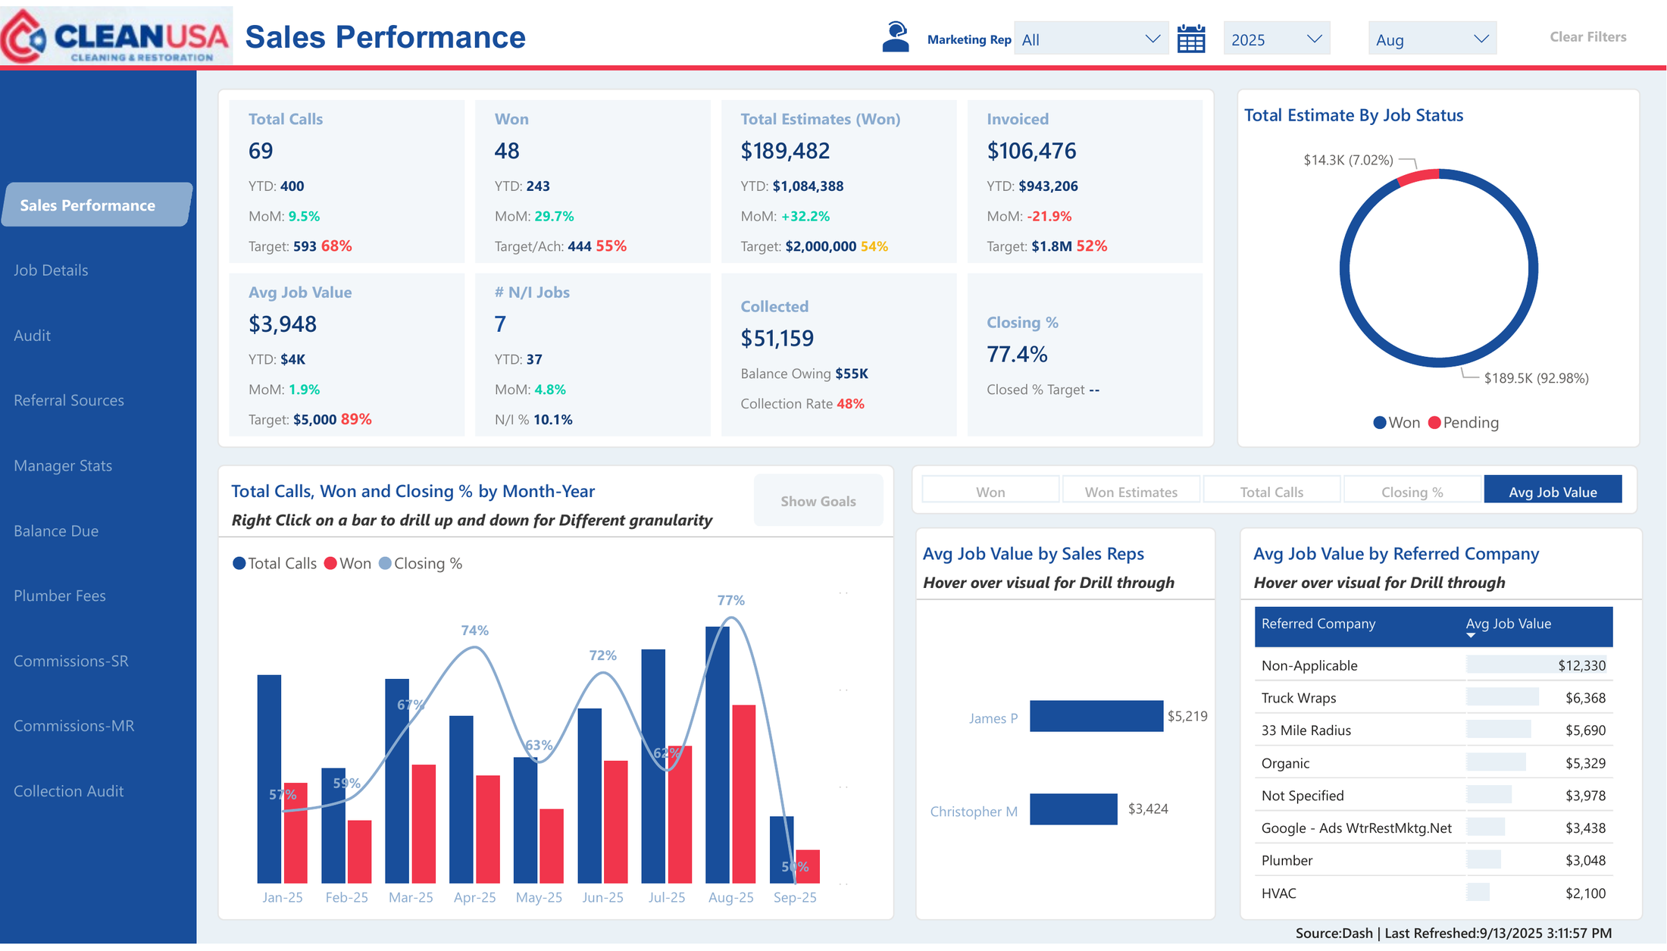The width and height of the screenshot is (1667, 951).
Task: Open the month dropdown showing Aug
Action: [1432, 39]
